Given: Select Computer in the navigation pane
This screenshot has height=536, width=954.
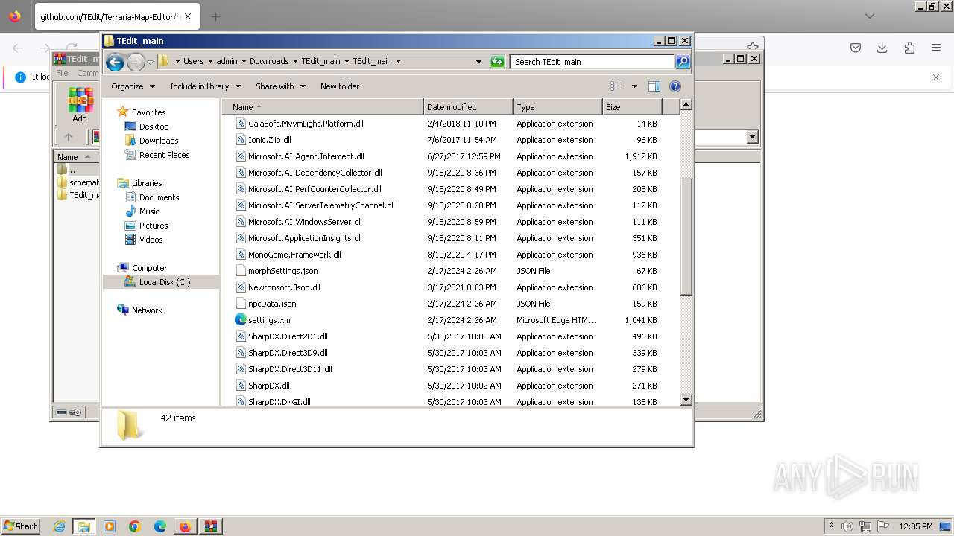Looking at the screenshot, I should tap(149, 268).
